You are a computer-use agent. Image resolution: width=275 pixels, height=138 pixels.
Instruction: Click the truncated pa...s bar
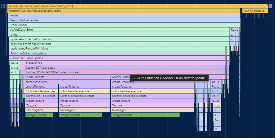click(215, 82)
